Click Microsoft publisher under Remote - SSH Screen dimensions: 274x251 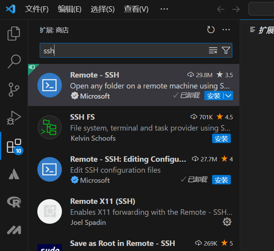[95, 96]
